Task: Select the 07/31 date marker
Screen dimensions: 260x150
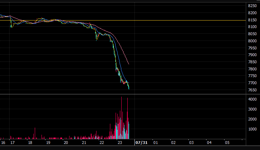Action: pos(142,143)
